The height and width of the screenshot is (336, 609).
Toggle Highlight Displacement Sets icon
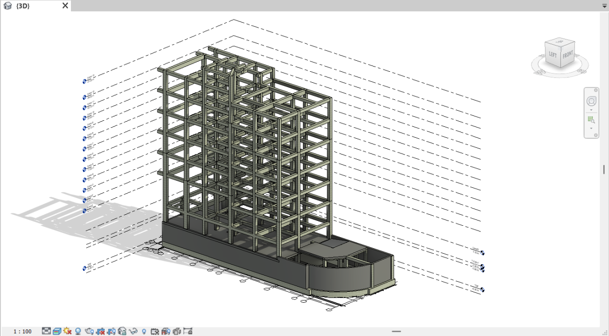coord(177,331)
